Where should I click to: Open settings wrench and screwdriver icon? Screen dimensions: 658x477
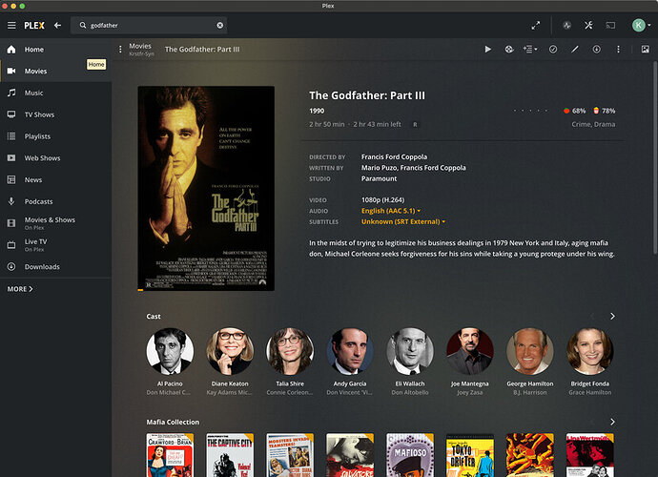(x=588, y=25)
